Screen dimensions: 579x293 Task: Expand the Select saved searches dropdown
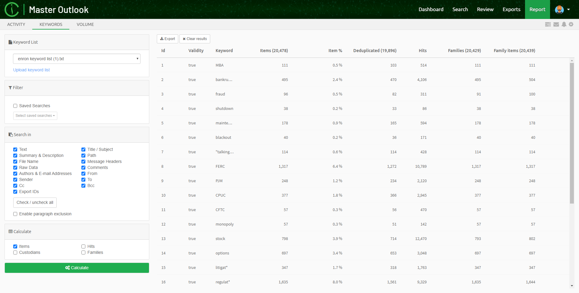[35, 116]
